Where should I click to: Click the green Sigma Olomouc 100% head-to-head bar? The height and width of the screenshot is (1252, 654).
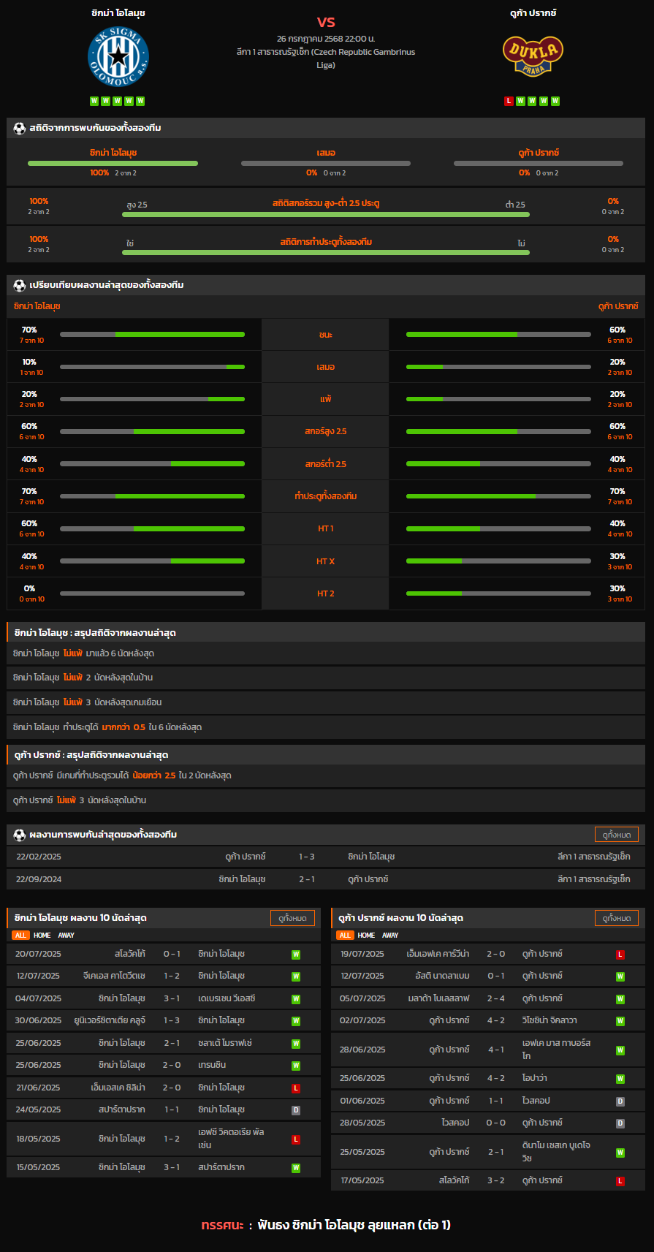coord(113,164)
